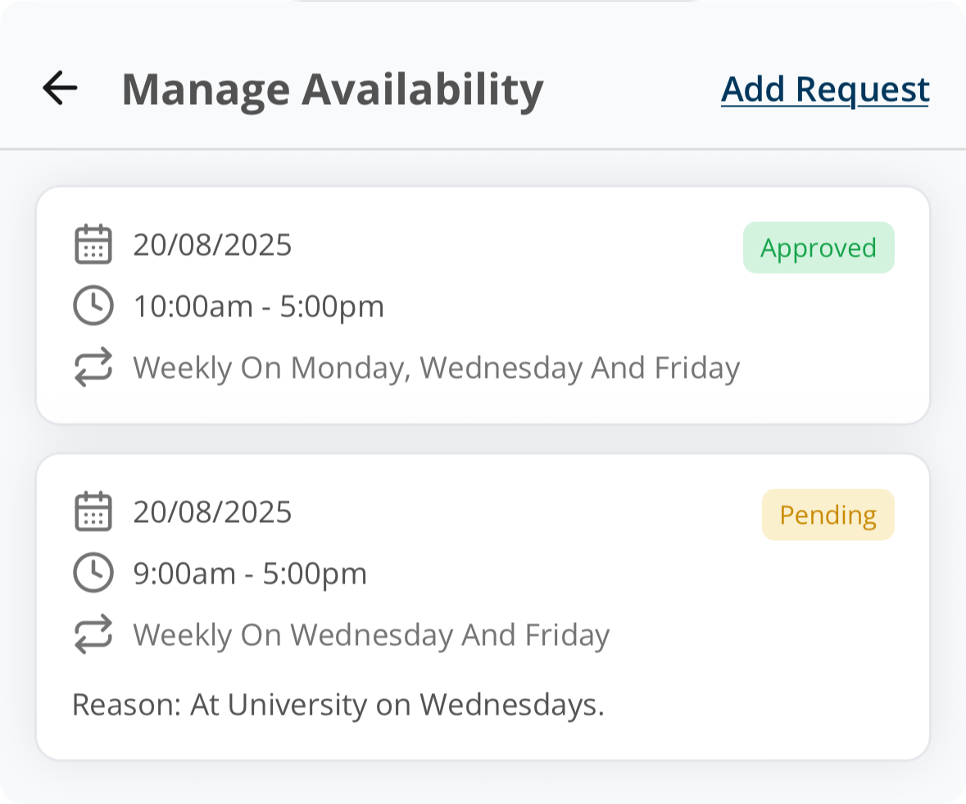
Task: Click the 9:00am - 5:00pm time range
Action: click(250, 574)
